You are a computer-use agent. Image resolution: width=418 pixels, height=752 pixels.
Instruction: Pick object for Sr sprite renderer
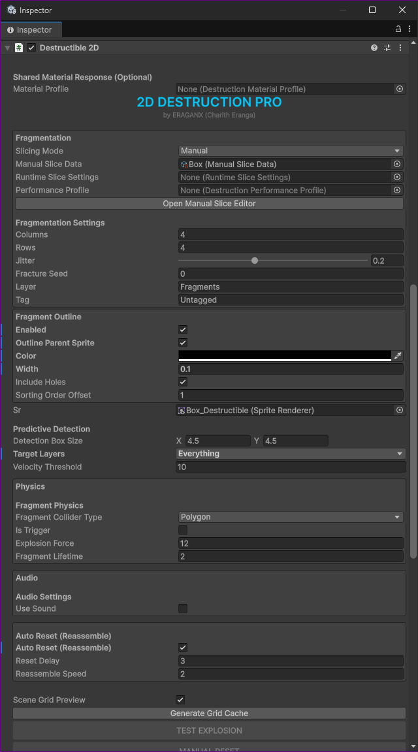399,410
